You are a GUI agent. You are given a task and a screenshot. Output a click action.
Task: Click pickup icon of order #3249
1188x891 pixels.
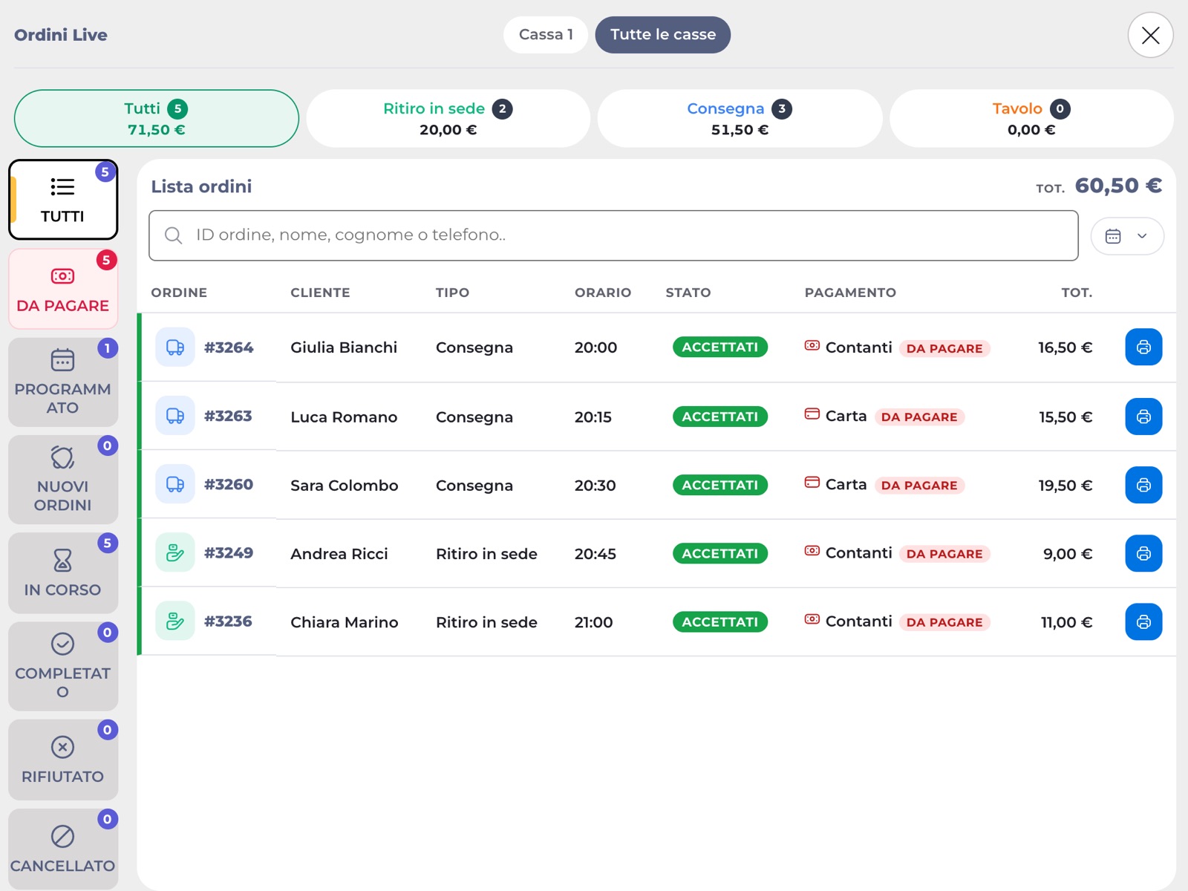[175, 552]
